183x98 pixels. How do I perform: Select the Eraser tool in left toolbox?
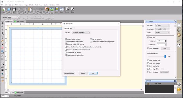2,48
